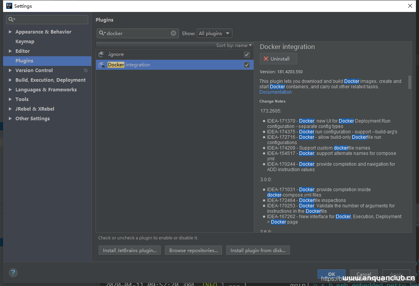419x286 pixels.
Task: Focus the plugin search field containing docker
Action: [138, 33]
